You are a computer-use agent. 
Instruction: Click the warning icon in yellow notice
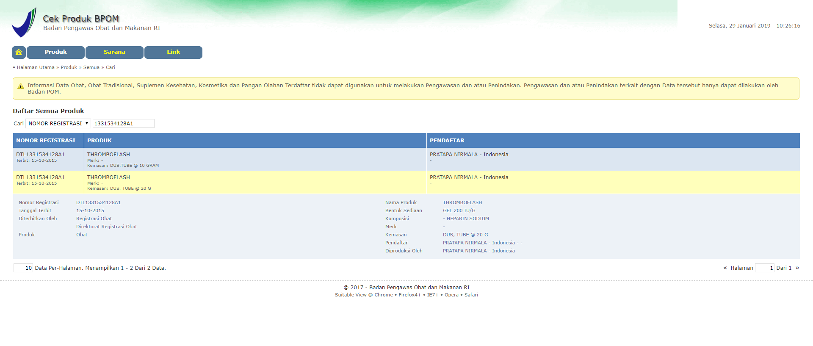20,86
